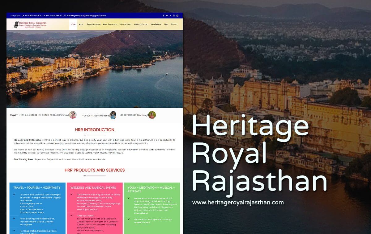Click the checkmark beside Musical Events
This screenshot has width=371, height=234.
72,216
